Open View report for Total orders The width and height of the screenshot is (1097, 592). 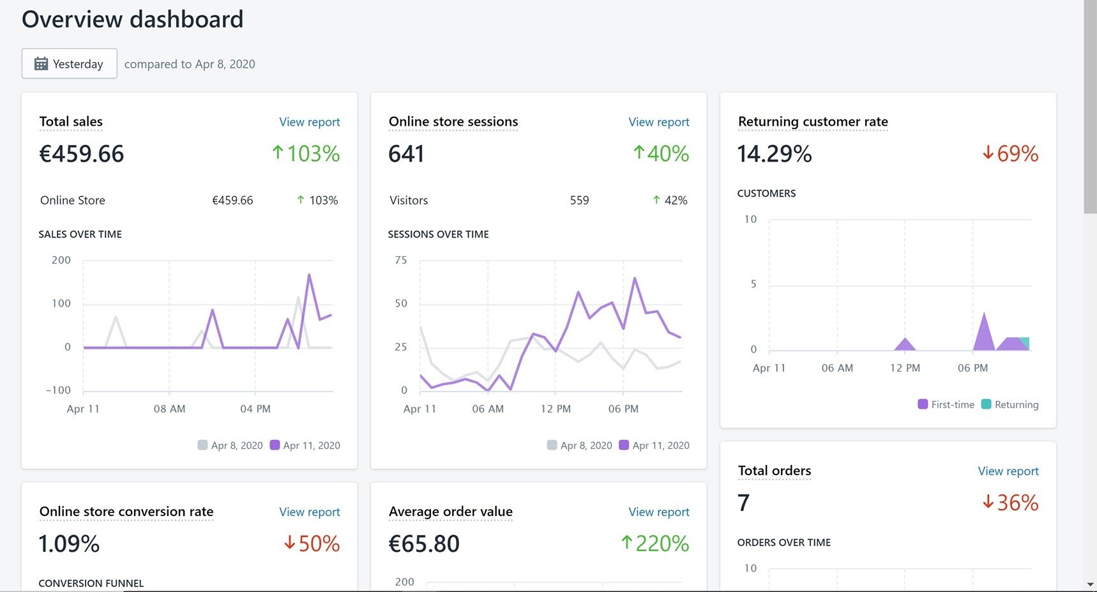(x=1008, y=471)
